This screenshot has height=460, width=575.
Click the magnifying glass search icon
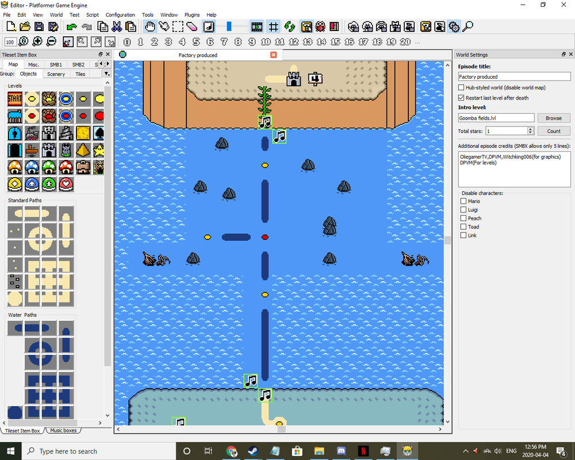pyautogui.click(x=468, y=27)
